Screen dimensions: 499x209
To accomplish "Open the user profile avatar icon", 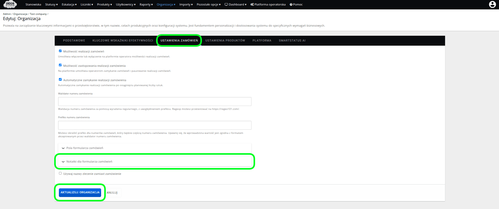I will pos(492,4).
